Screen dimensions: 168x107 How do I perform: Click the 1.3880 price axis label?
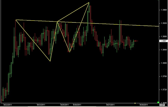point(163,37)
